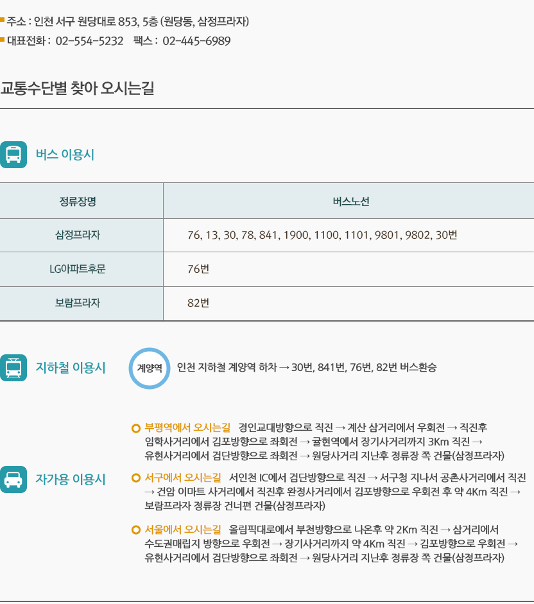
Task: Select the 자가용 이용시 heading text
Action: point(71,479)
